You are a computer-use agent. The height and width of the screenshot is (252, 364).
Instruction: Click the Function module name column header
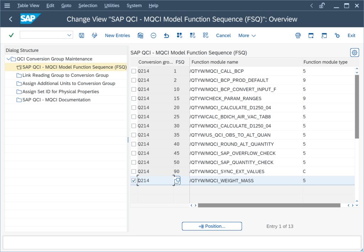click(246, 62)
